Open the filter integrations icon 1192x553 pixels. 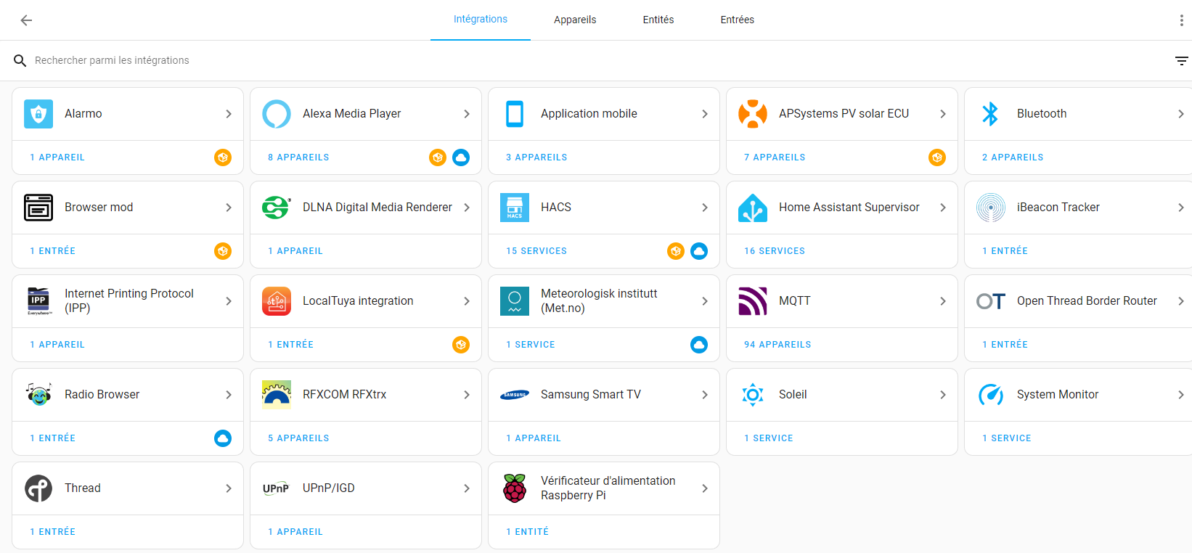click(x=1181, y=61)
